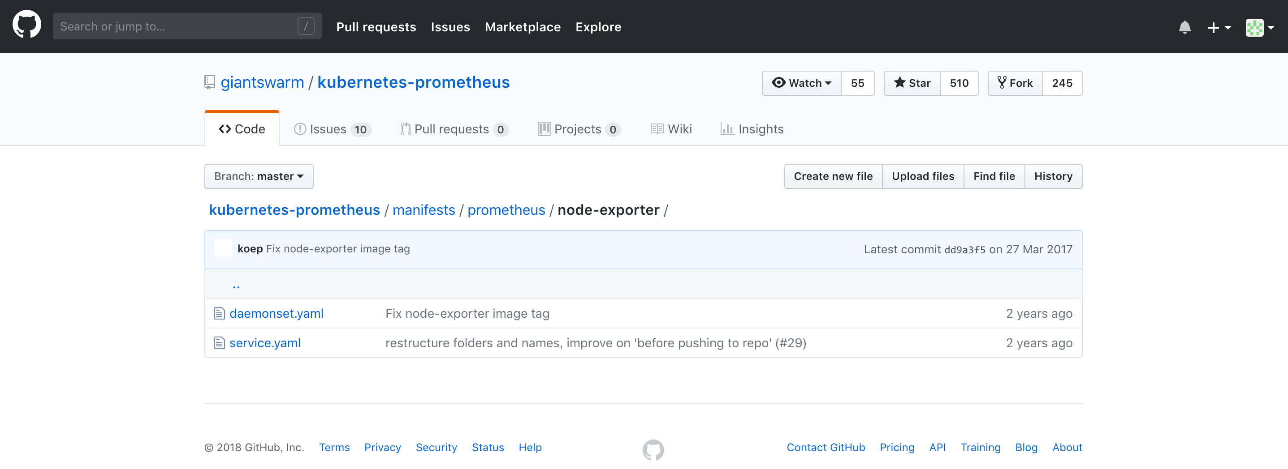
Task: Click the footer GitHub mark icon
Action: pos(653,449)
